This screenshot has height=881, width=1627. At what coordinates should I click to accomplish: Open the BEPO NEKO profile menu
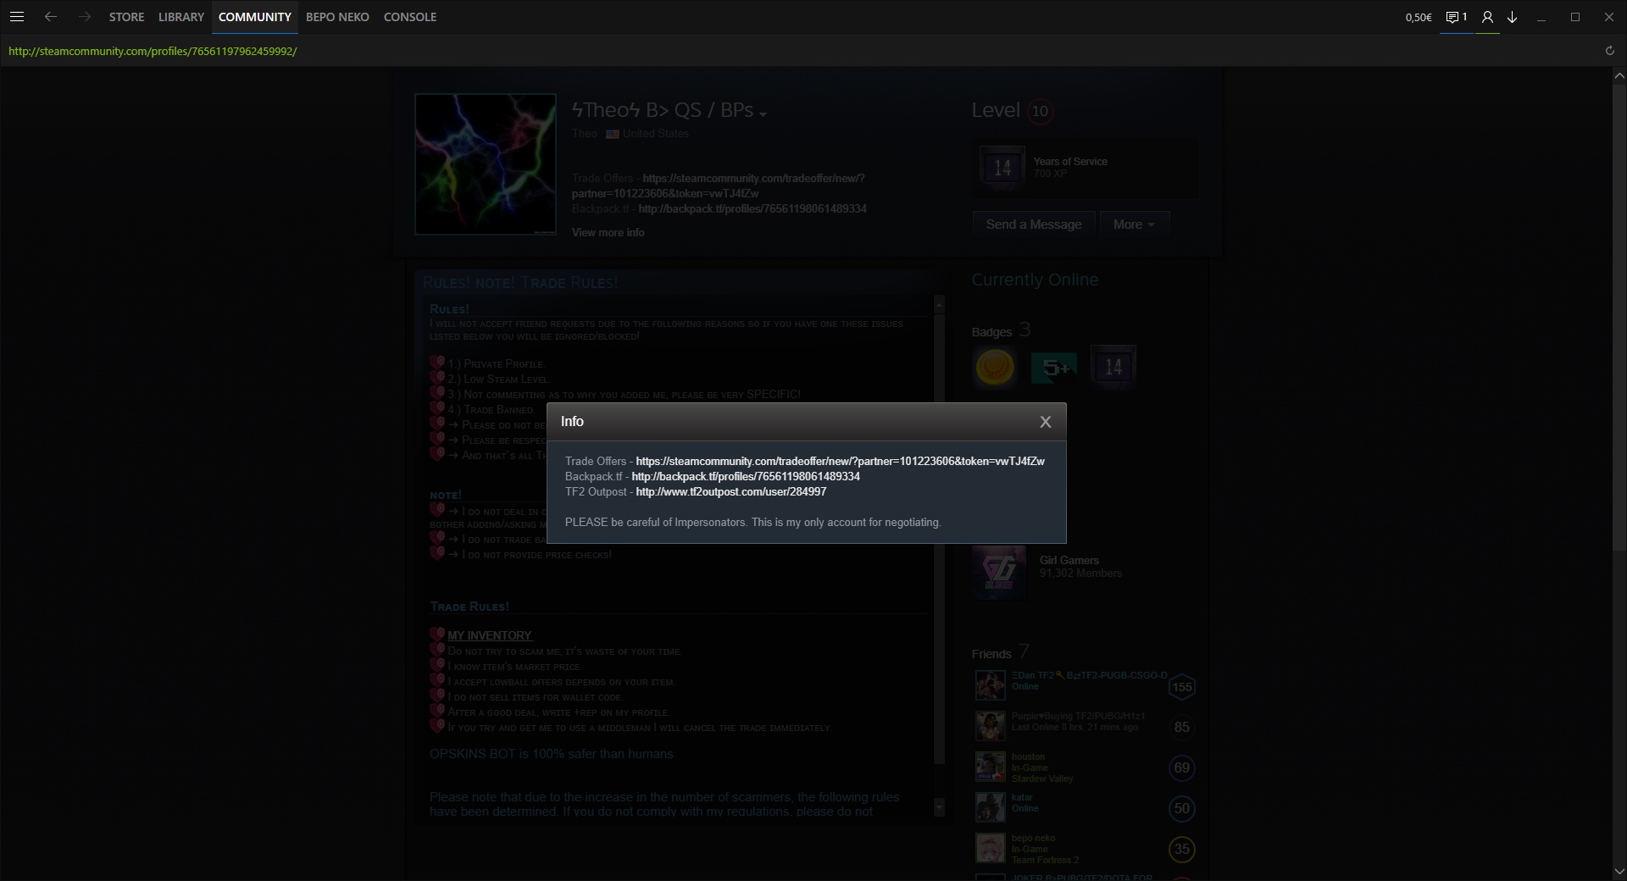tap(337, 17)
